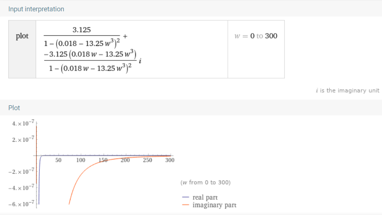Viewport: 382px width, 215px height.
Task: Click the imaginary unit i in formula
Action: pyautogui.click(x=140, y=61)
